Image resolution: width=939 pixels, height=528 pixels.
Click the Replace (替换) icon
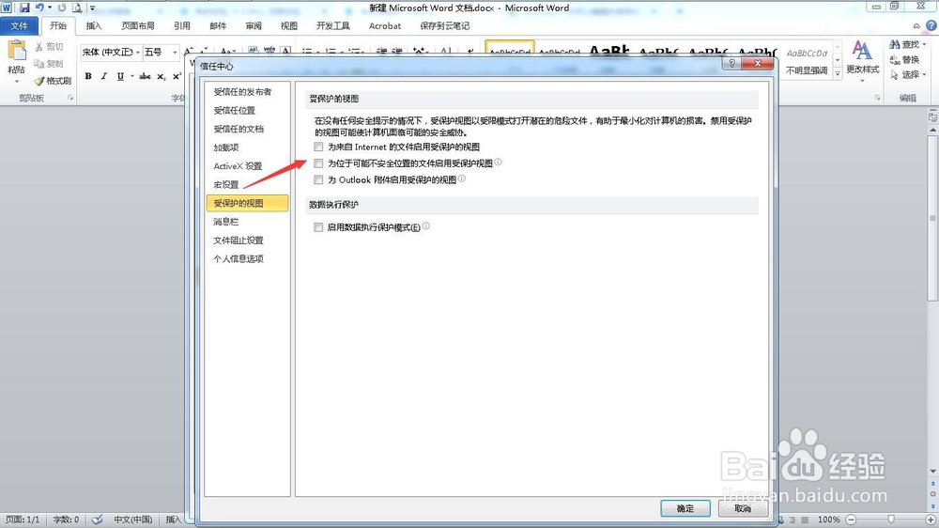pos(895,59)
